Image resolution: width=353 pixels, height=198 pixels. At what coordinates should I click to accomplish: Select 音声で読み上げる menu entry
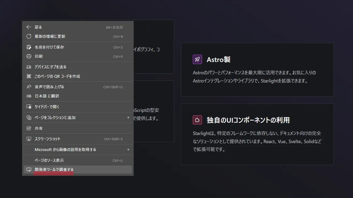[x=78, y=87]
